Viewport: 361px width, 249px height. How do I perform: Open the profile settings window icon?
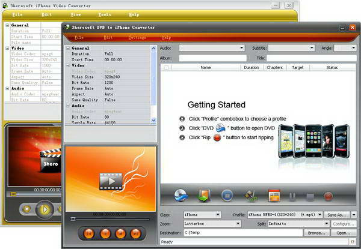pyautogui.click(x=275, y=196)
